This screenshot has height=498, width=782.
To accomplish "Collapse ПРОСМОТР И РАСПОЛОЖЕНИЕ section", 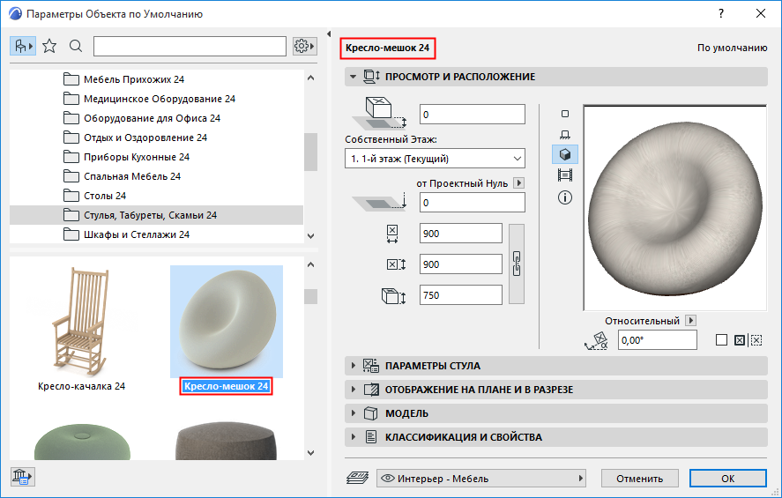I will coord(354,77).
